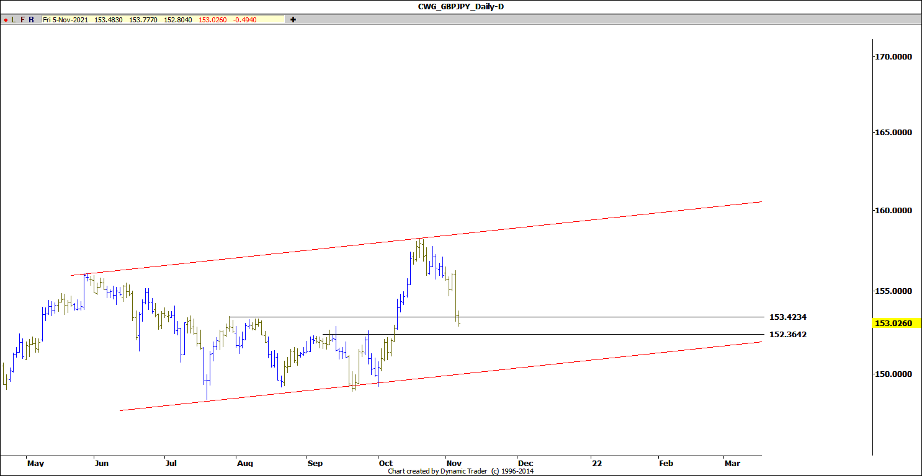Viewport: 922px width, 476px height.
Task: Click the high value 153.7770
Action: pos(142,20)
